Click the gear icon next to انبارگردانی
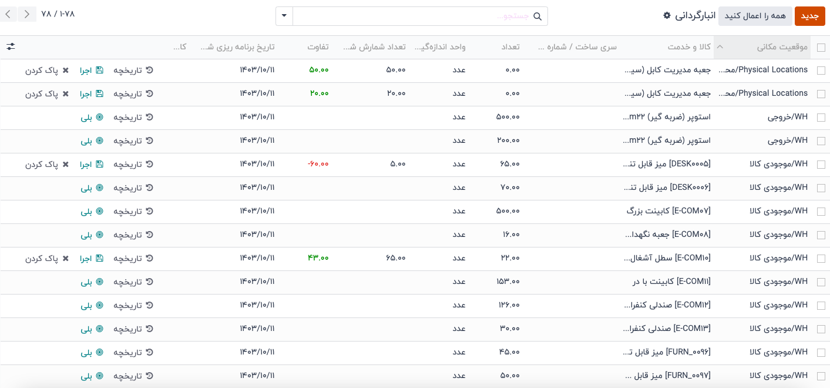Image resolution: width=830 pixels, height=388 pixels. pyautogui.click(x=667, y=16)
